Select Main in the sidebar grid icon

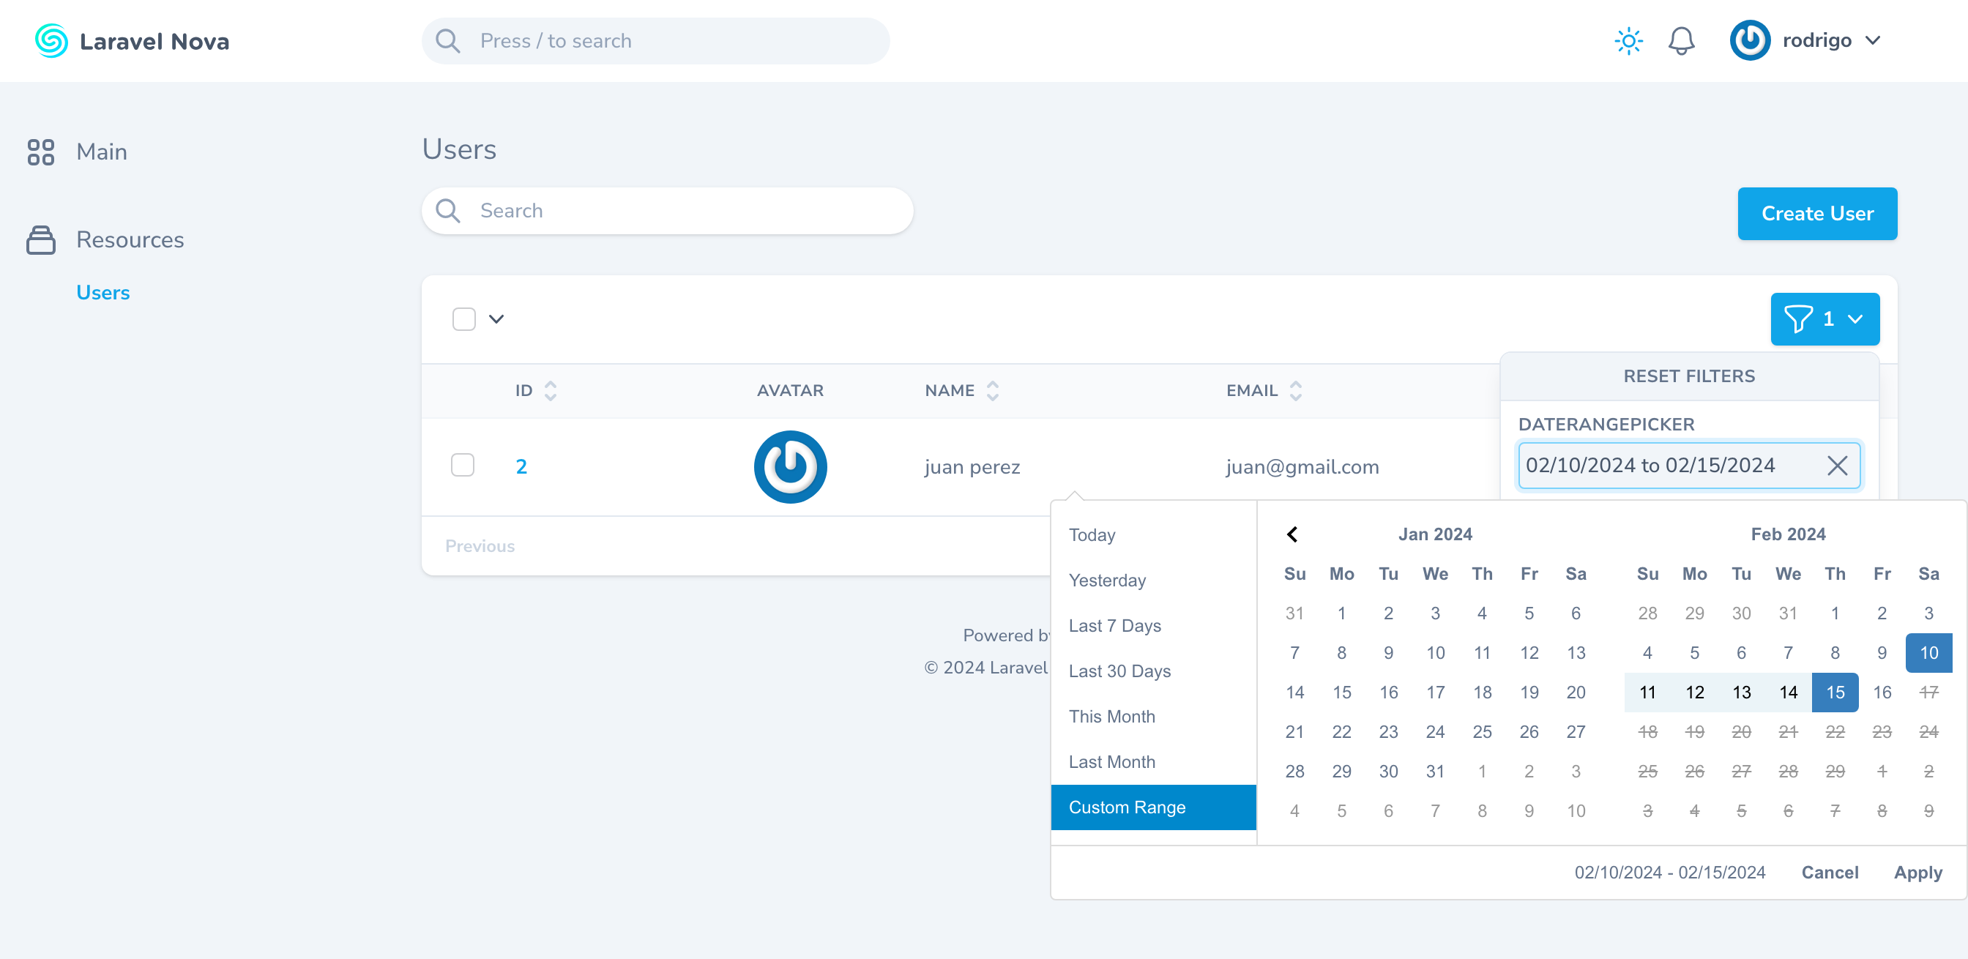tap(41, 152)
